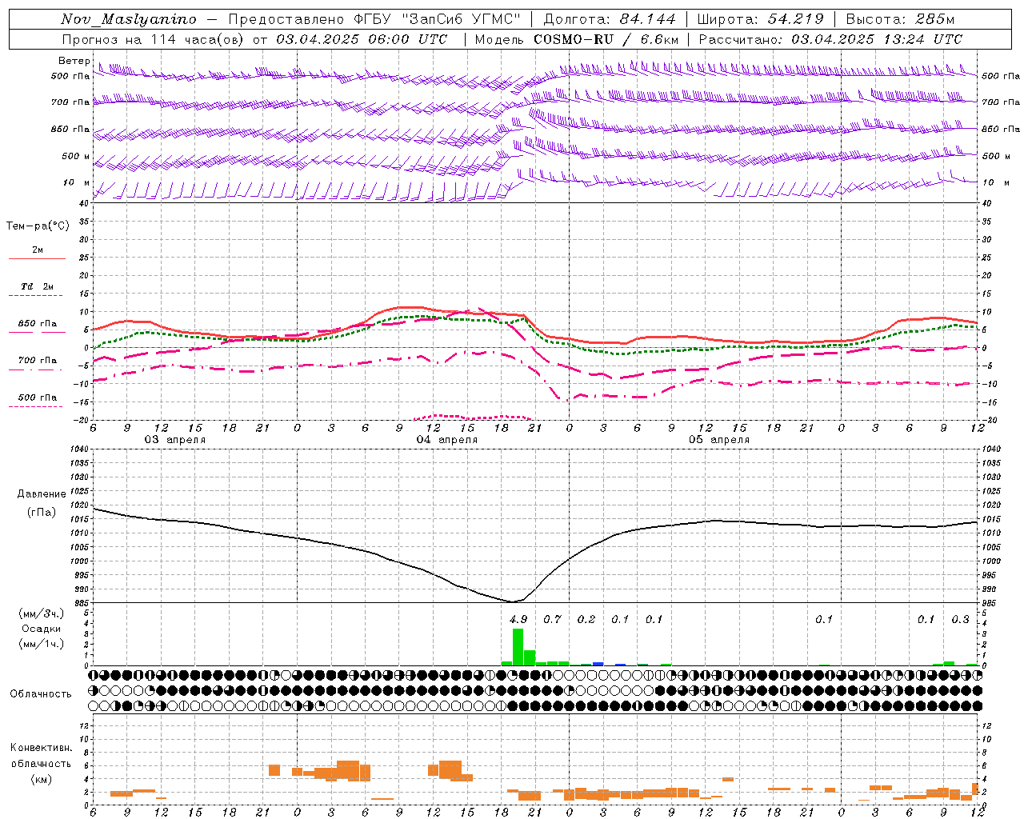The width and height of the screenshot is (1024, 819).
Task: Click the 'Тем-ра(°C)' temperature label
Action: pyautogui.click(x=38, y=226)
